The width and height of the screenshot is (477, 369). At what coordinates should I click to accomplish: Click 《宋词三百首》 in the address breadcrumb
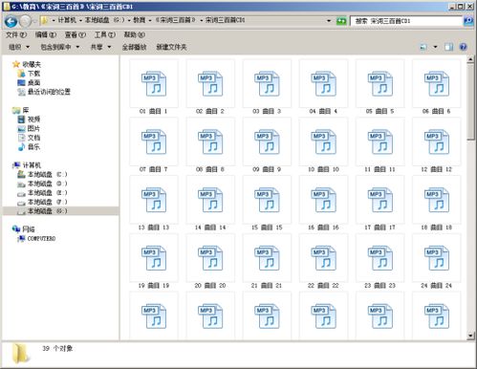coord(175,20)
